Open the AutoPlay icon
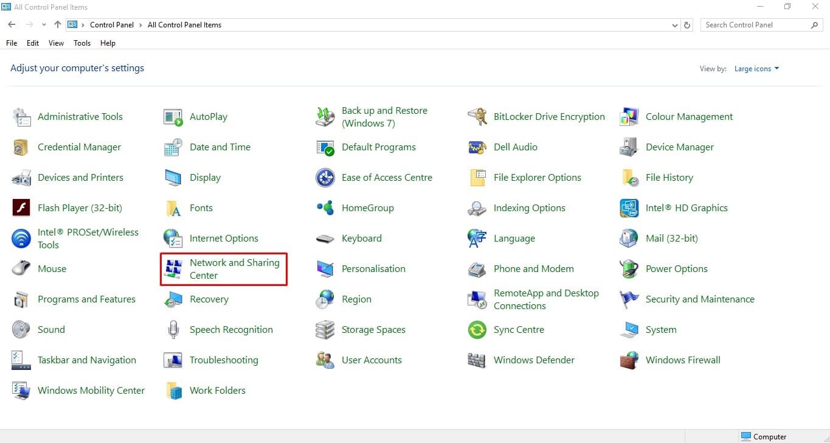 (173, 117)
